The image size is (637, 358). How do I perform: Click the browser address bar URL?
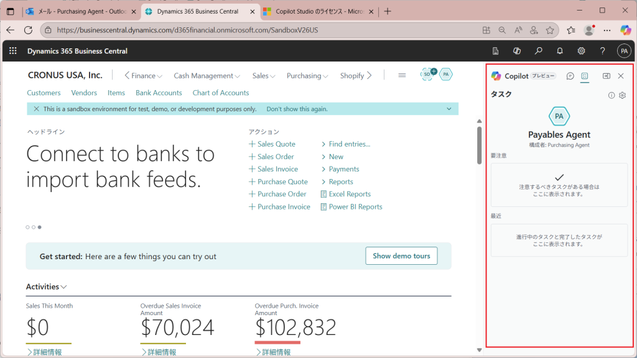click(x=187, y=30)
